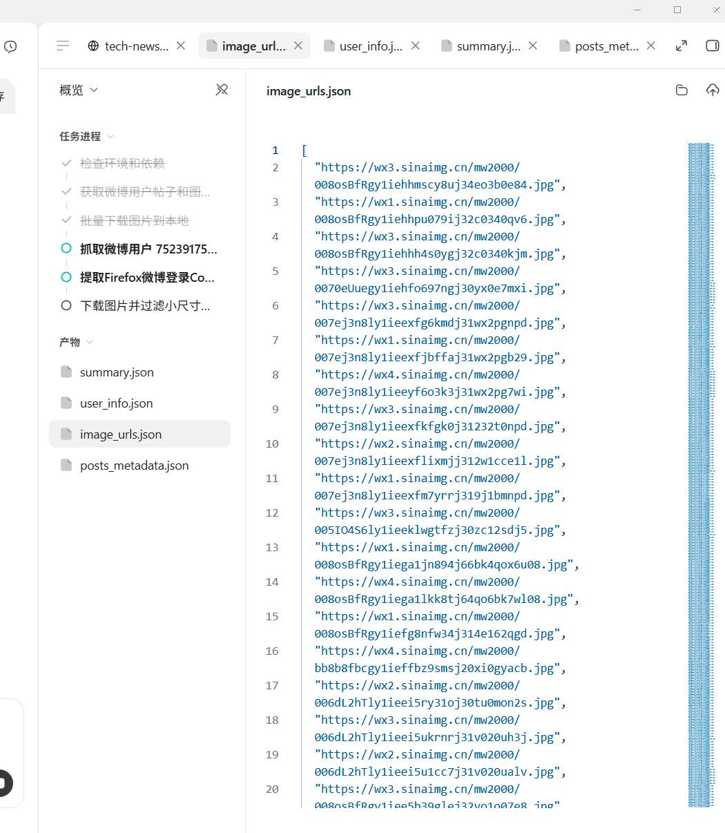Open the posts_metadata.json tab

coord(598,46)
